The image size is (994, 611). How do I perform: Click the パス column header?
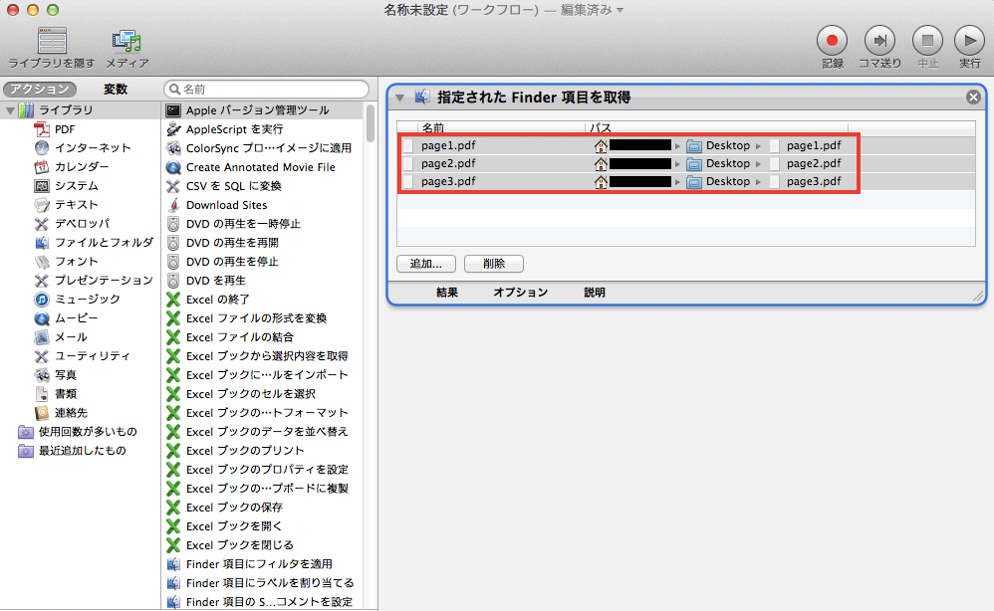click(x=716, y=128)
